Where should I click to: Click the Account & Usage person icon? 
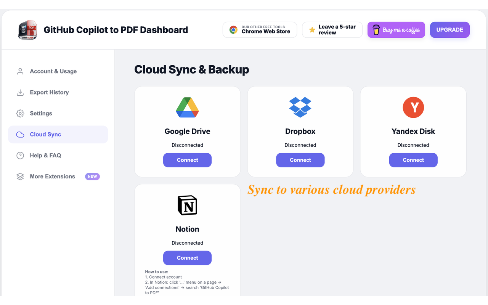coord(20,71)
